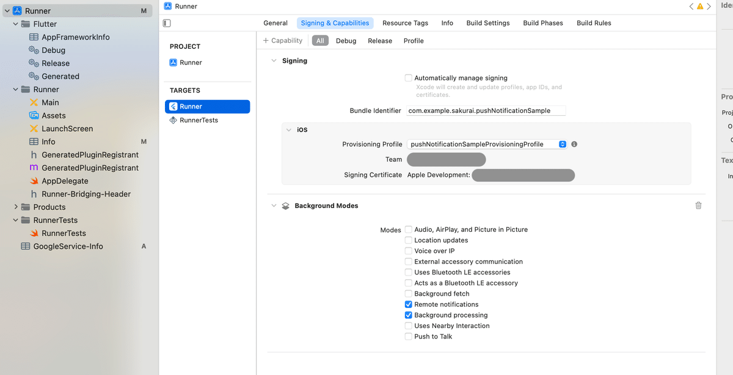Open the Info tab in the tab bar

[447, 23]
